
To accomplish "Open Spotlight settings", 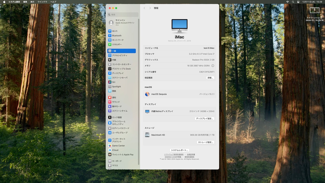I will [x=122, y=87].
